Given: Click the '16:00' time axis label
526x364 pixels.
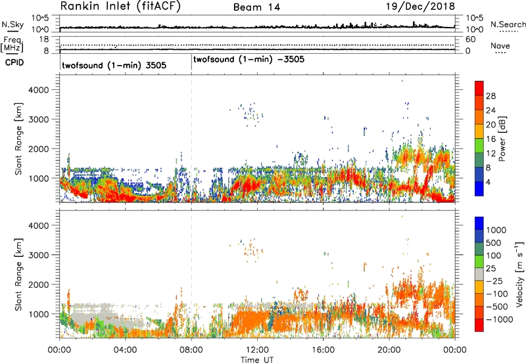Looking at the screenshot, I should point(323,350).
